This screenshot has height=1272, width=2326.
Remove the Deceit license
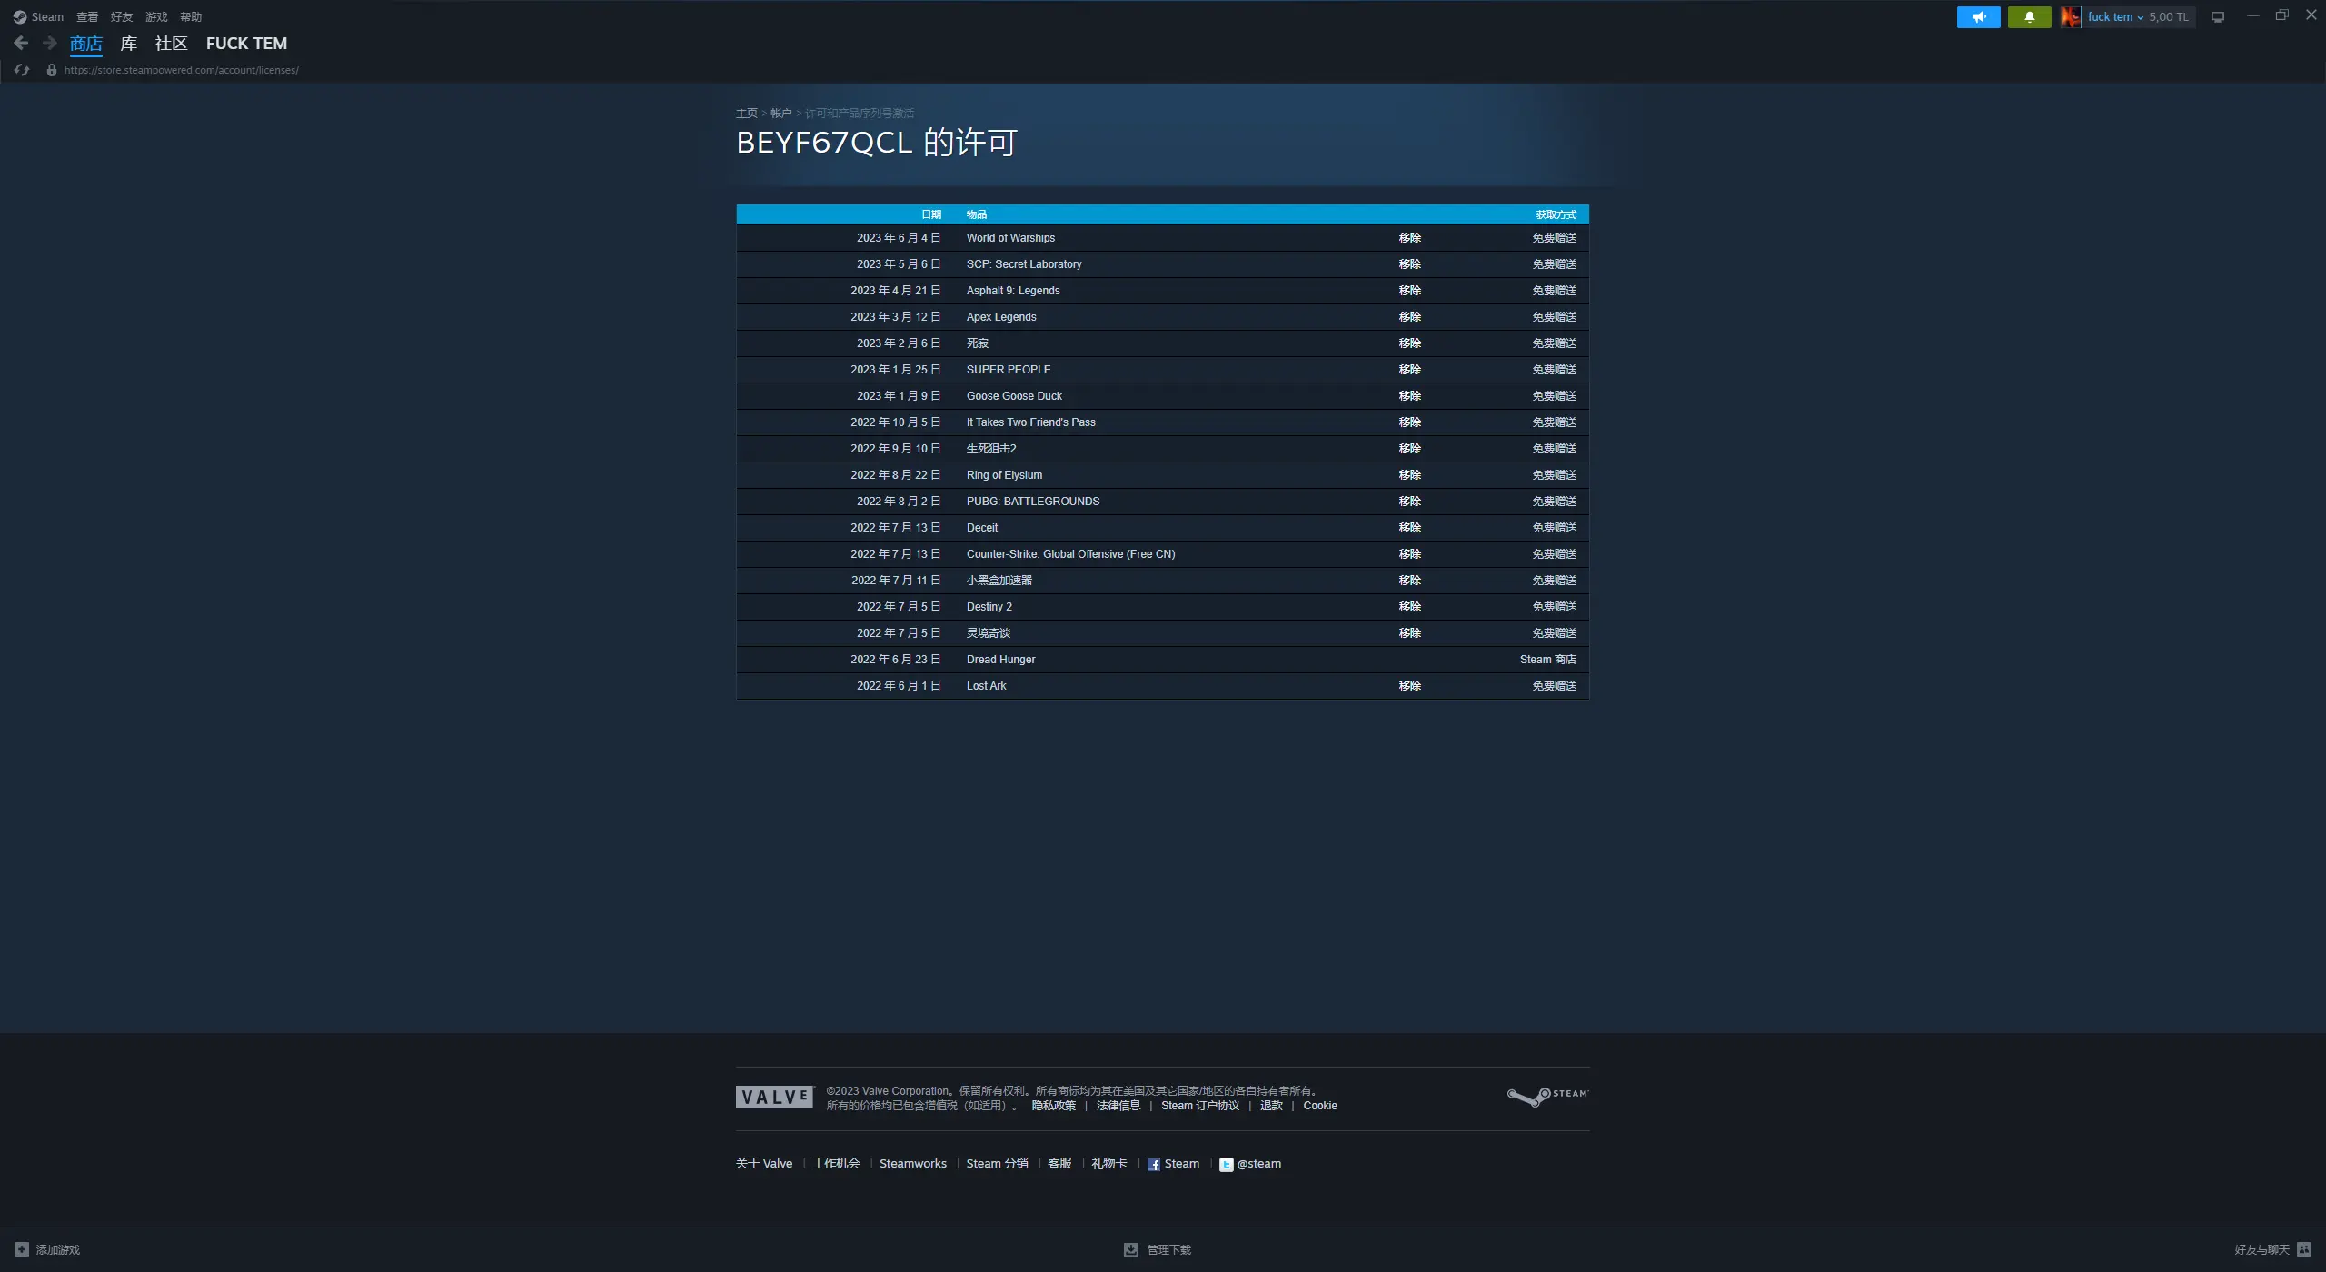pyautogui.click(x=1410, y=527)
